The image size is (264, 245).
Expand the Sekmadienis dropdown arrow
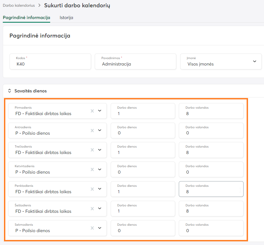pyautogui.click(x=99, y=228)
